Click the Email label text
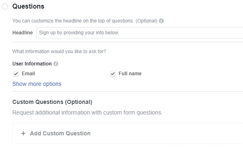Image resolution: width=243 pixels, height=155 pixels. click(28, 74)
